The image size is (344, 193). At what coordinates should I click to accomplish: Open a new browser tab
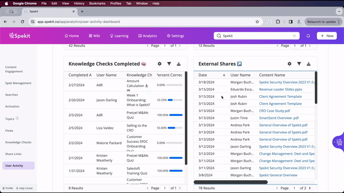(82, 12)
